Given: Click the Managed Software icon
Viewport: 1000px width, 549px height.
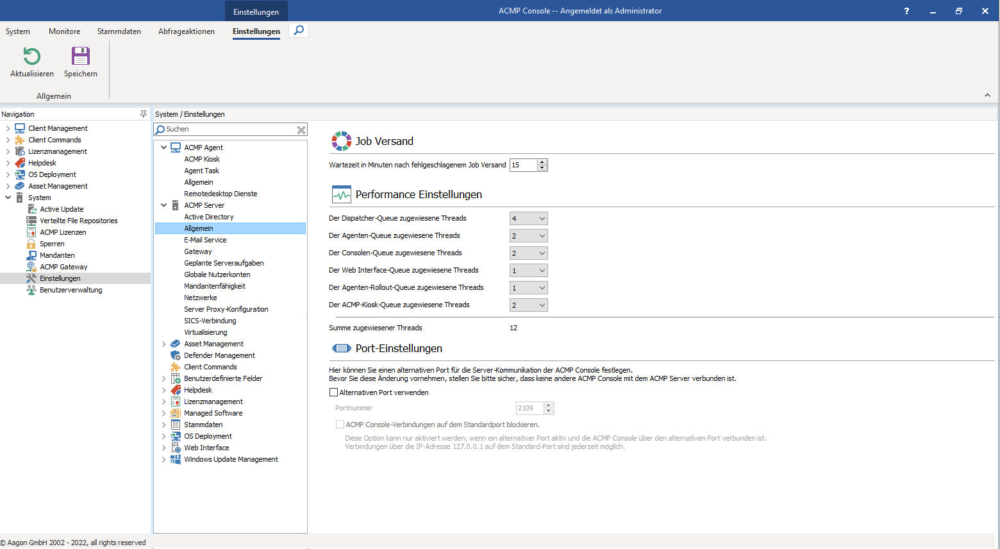Looking at the screenshot, I should 176,413.
